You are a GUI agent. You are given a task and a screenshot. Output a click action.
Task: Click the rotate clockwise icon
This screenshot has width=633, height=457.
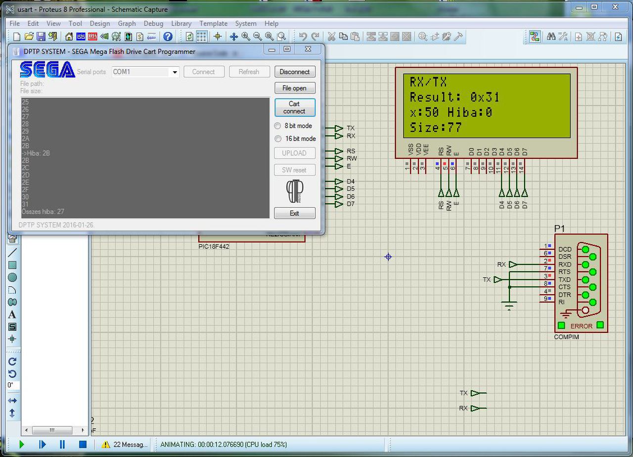point(12,361)
